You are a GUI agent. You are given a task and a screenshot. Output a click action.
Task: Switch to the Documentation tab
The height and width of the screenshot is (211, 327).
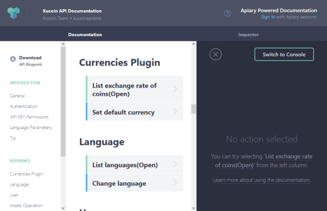[x=85, y=35]
